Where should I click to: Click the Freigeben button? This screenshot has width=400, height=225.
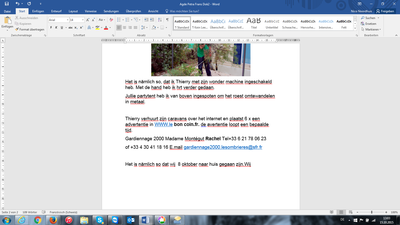385,11
